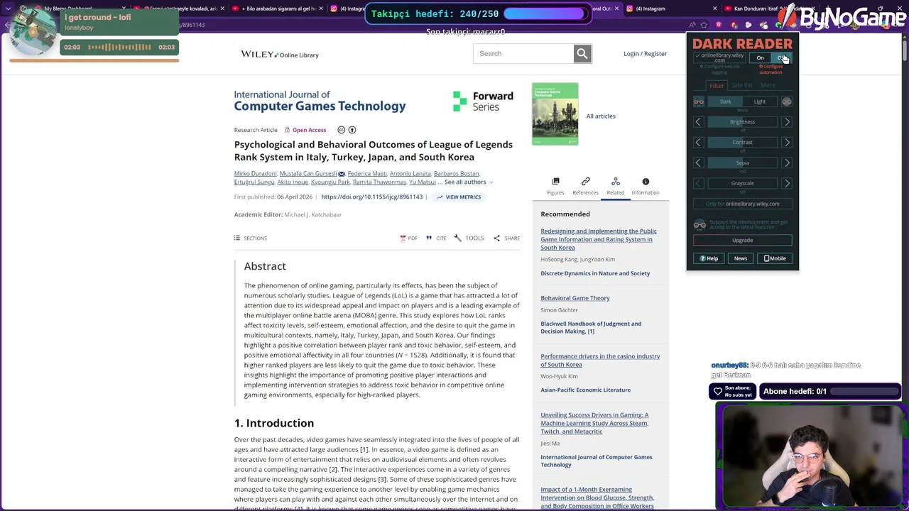
Task: Click the attribution license icon
Action: pyautogui.click(x=352, y=130)
